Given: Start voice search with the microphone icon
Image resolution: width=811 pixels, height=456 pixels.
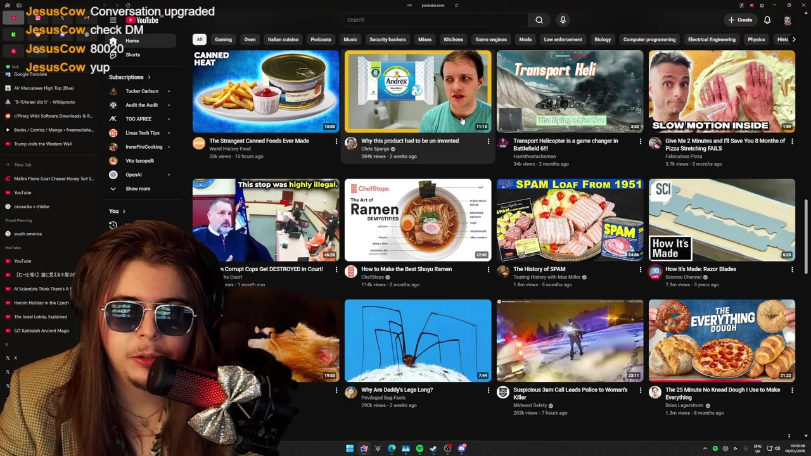Looking at the screenshot, I should click(563, 20).
